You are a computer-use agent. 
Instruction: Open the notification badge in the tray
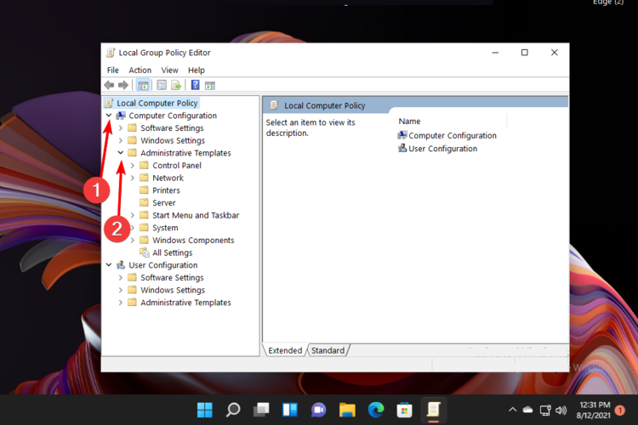[x=620, y=410]
